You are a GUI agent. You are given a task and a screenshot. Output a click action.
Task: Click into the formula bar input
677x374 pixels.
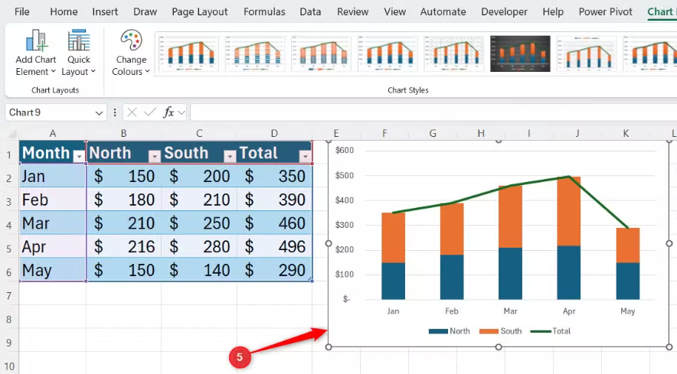click(433, 112)
